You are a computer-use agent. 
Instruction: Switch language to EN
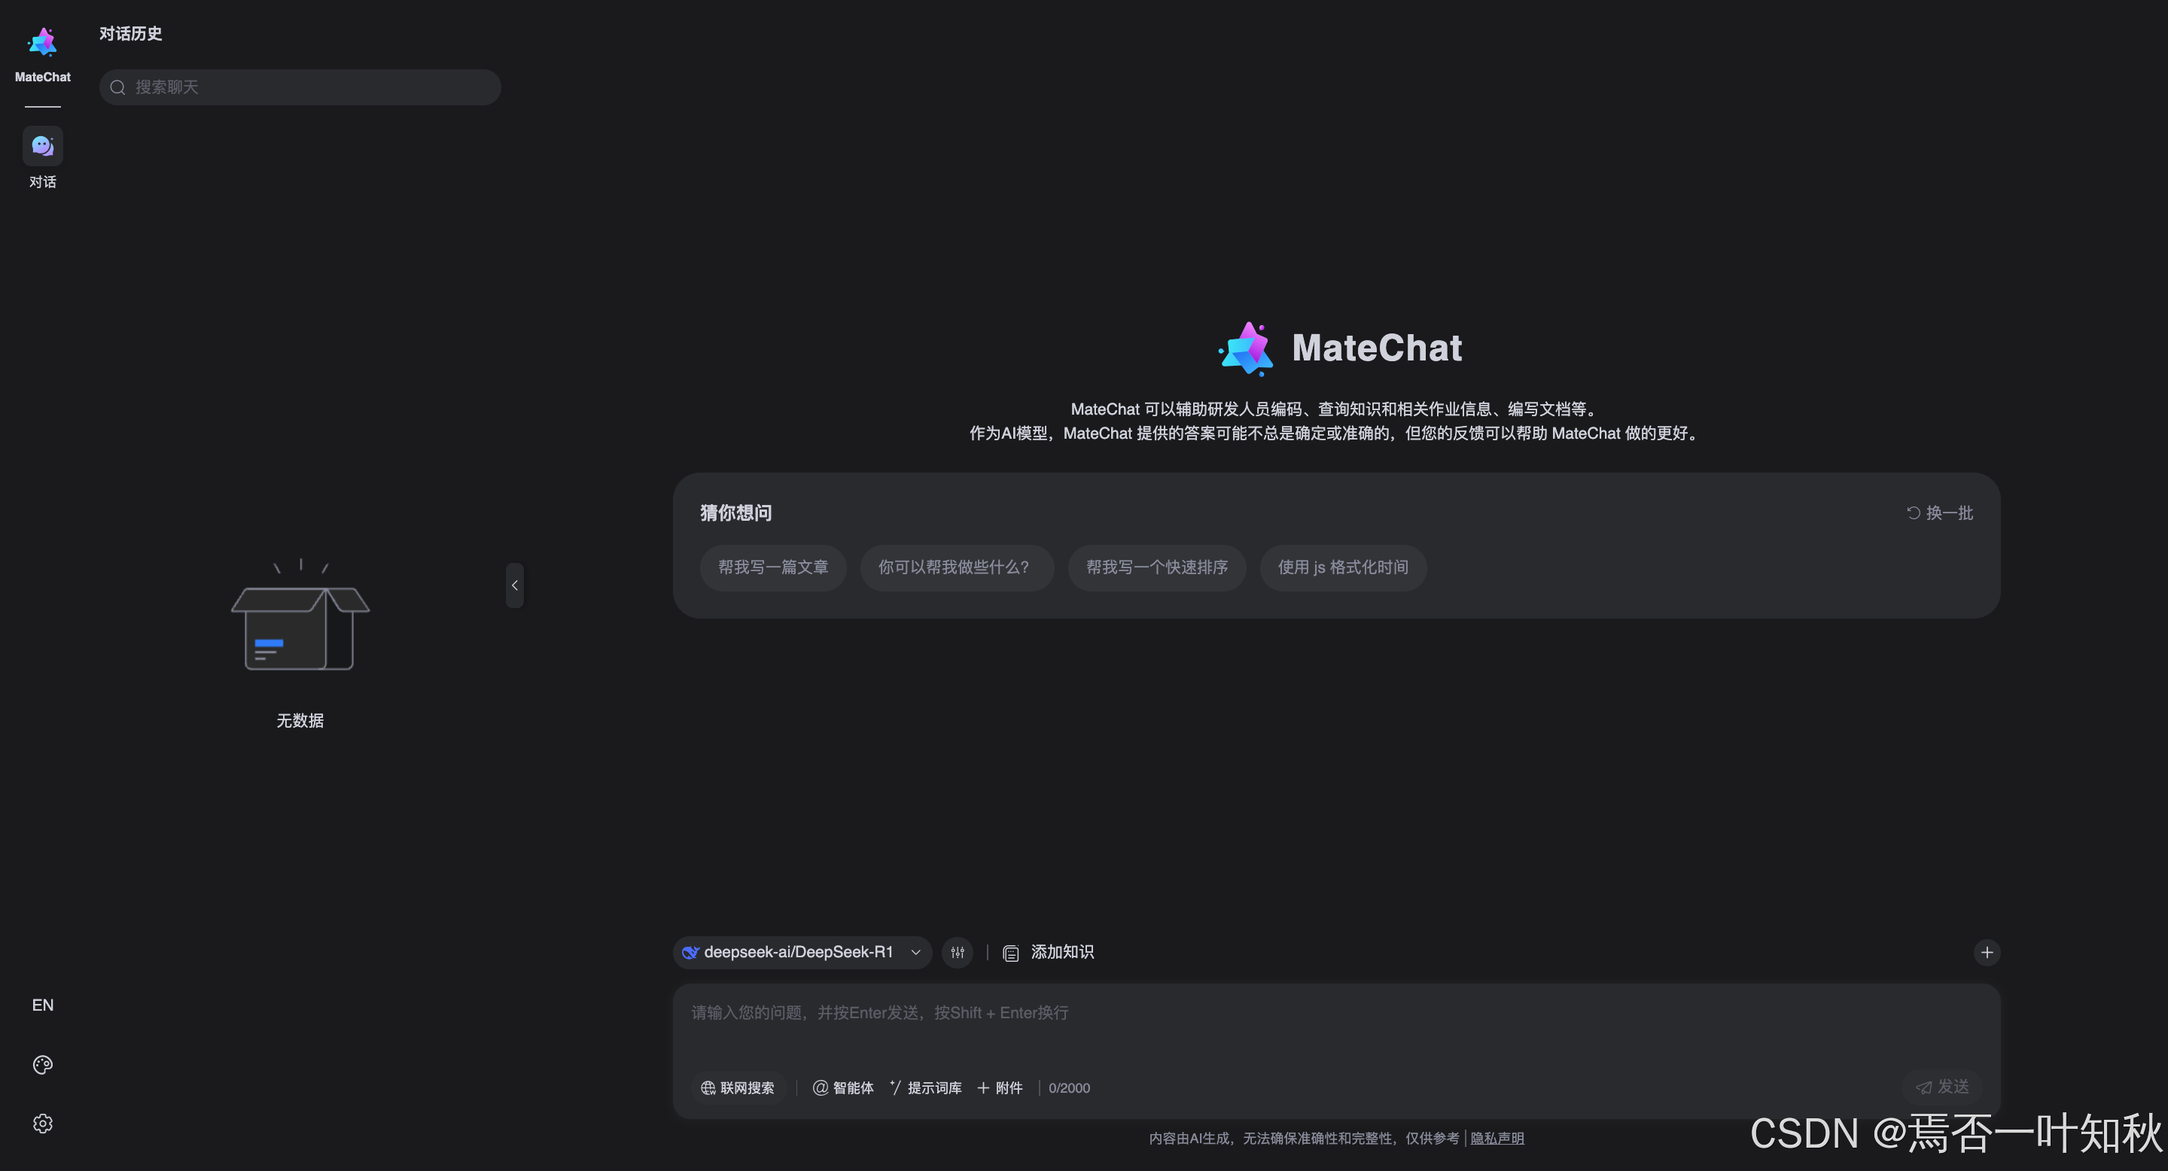coord(42,1005)
